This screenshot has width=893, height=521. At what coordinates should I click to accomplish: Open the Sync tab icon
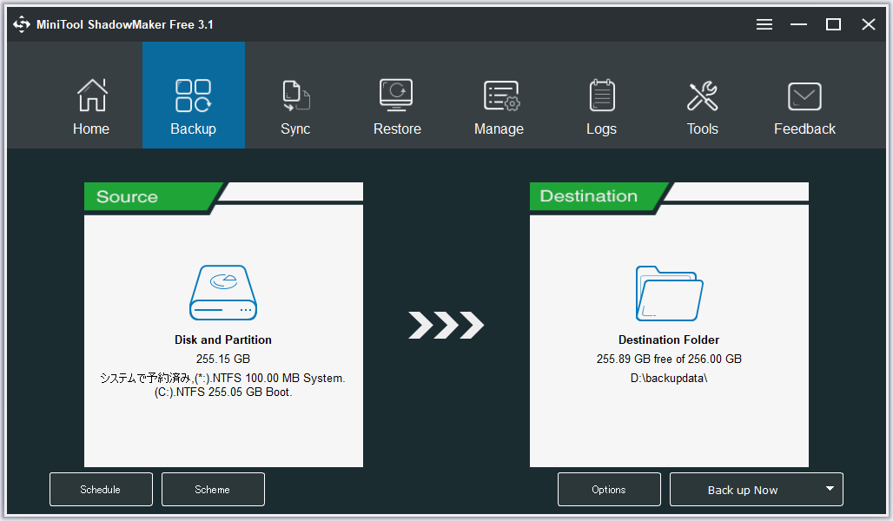pos(295,96)
